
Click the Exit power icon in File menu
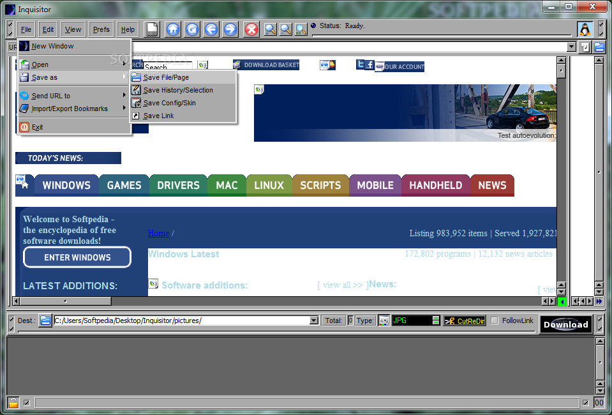click(24, 127)
